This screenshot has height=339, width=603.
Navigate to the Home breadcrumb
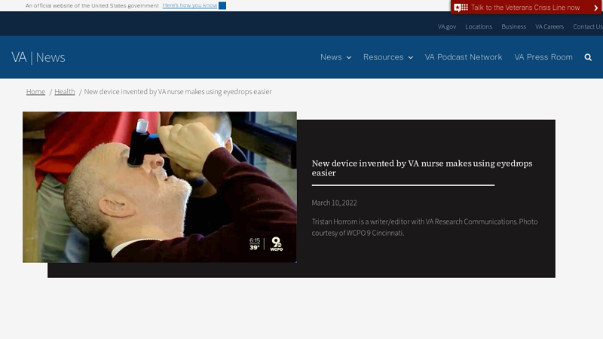click(35, 92)
